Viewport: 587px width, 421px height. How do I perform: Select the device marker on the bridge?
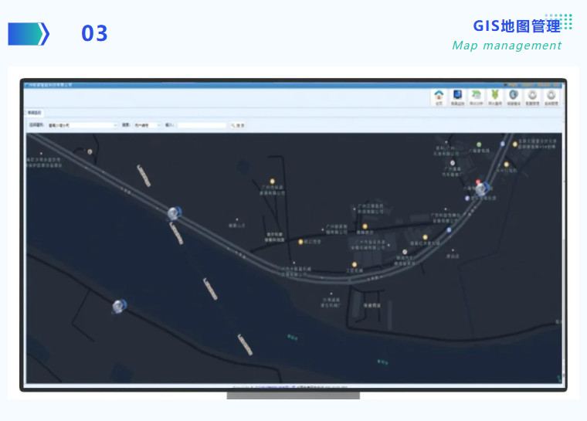(x=175, y=213)
